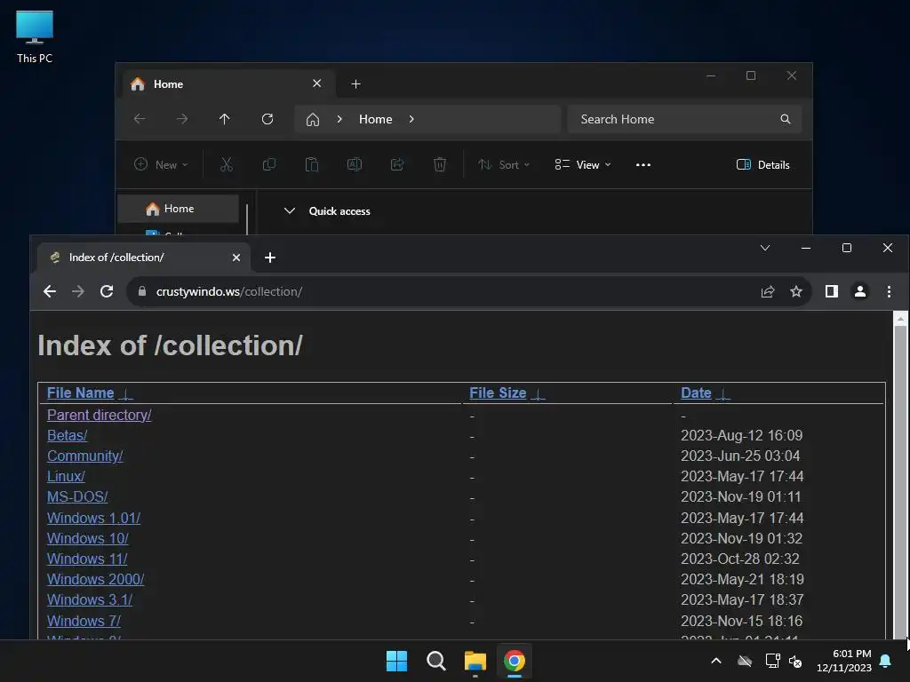The height and width of the screenshot is (682, 910).
Task: Click the back arrow in File Explorer
Action: [140, 119]
